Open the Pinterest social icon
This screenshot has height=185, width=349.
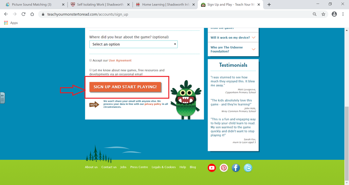224,168
